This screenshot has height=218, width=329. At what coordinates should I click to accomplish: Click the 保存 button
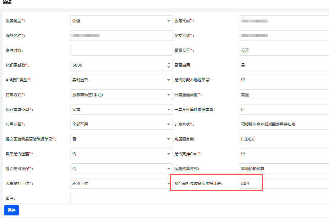pos(12,210)
